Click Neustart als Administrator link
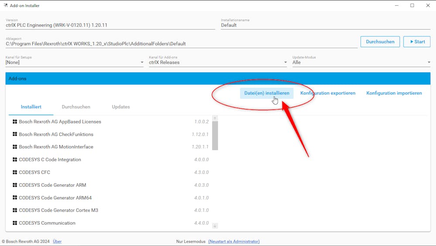 234,241
